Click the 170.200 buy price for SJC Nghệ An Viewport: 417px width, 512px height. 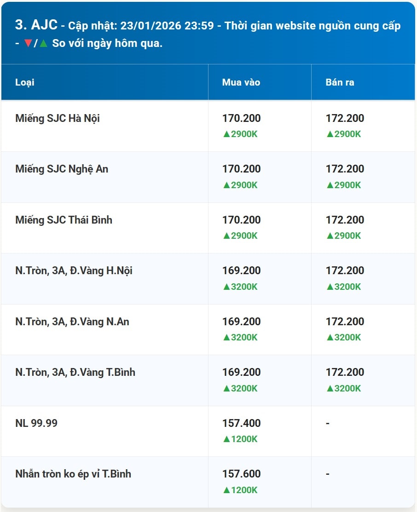tap(242, 169)
